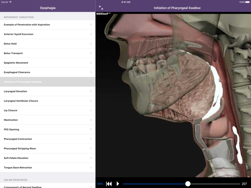Click chevron beside Epiglottic Movement
The image size is (251, 188).
91,63
